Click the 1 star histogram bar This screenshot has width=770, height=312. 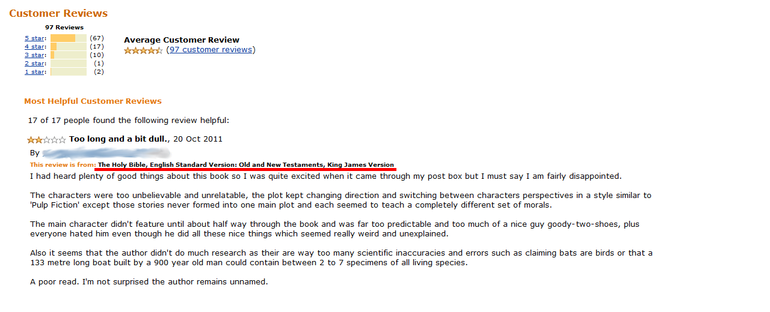coord(69,72)
